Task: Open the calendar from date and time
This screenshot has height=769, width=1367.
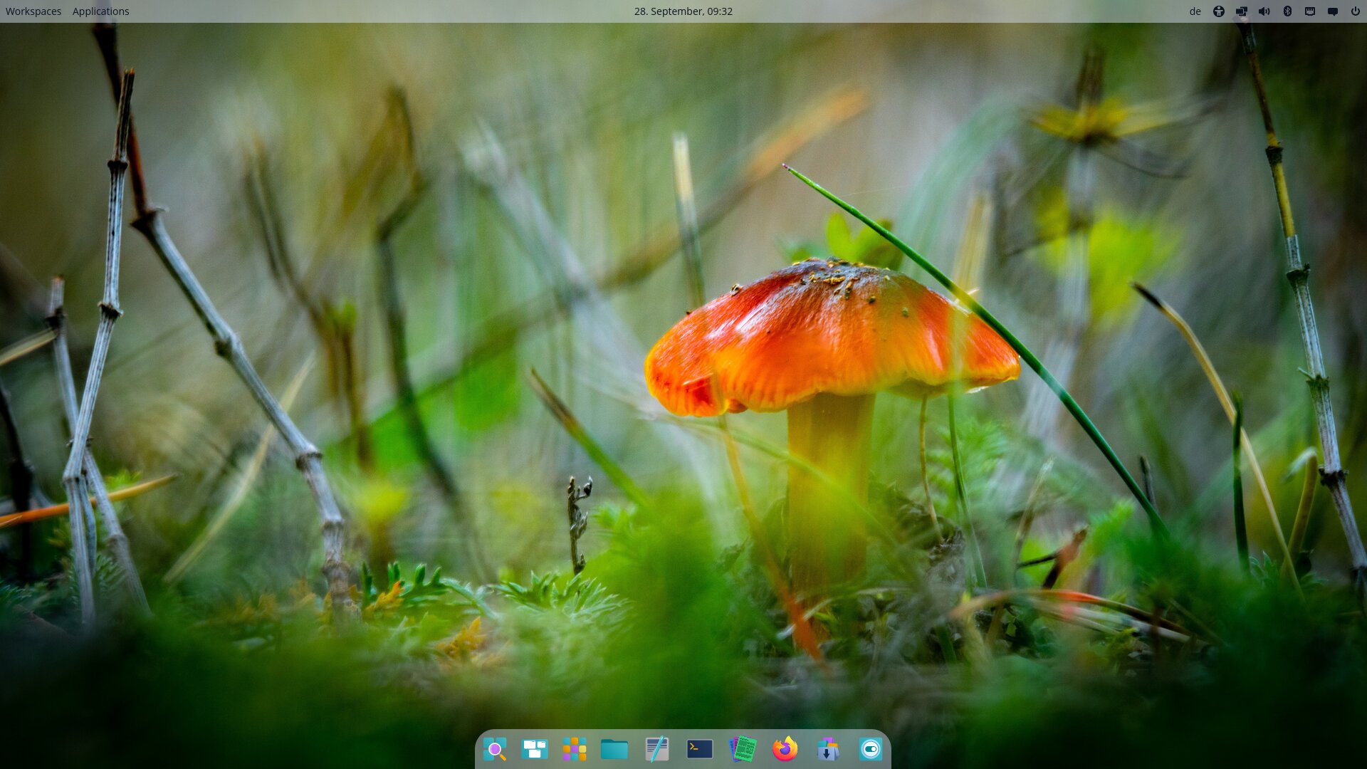Action: [x=683, y=11]
